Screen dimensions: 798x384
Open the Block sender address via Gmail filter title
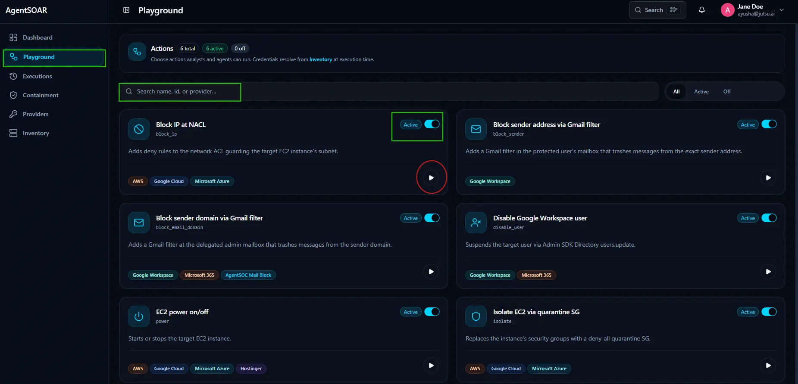point(547,124)
